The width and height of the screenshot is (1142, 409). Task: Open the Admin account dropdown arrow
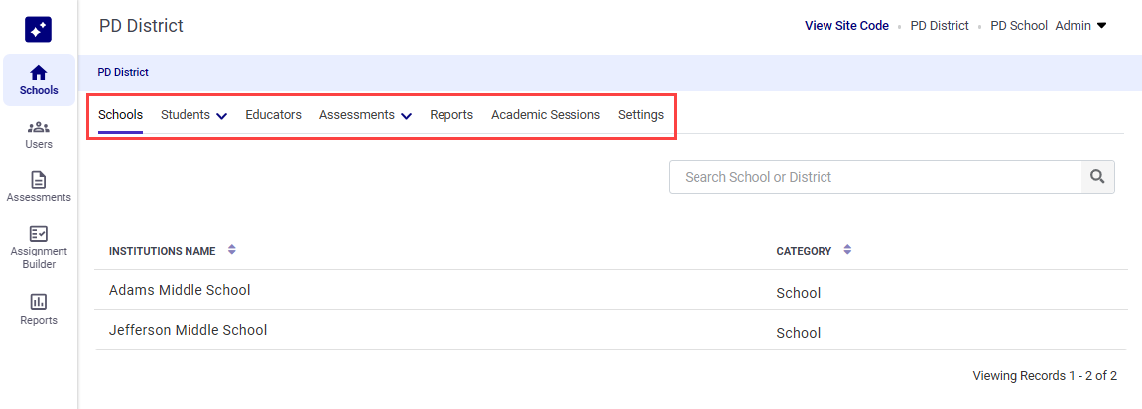pyautogui.click(x=1101, y=26)
